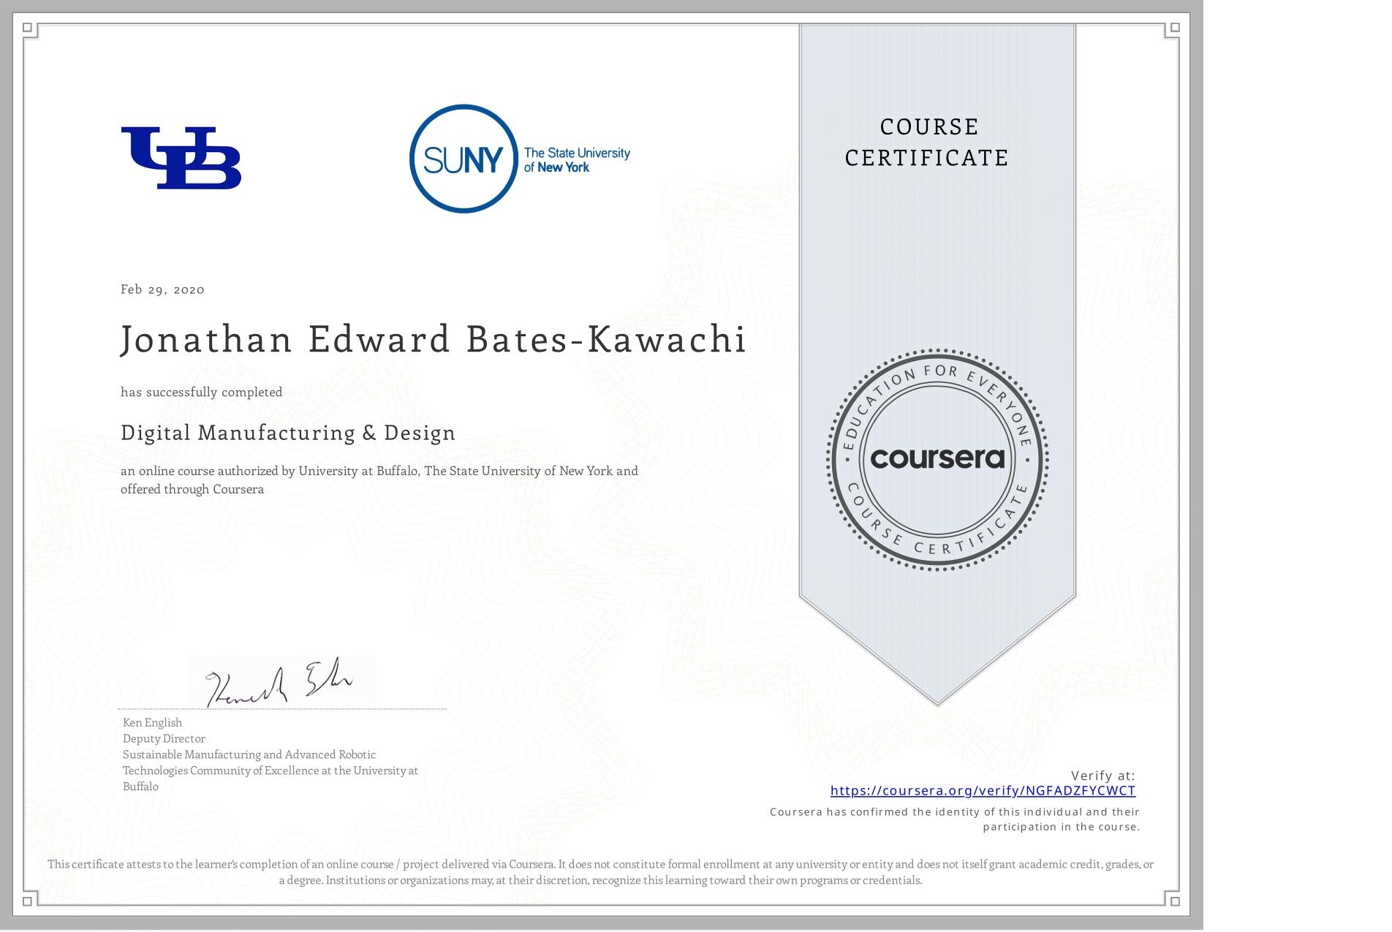Viewport: 1392px width, 932px height.
Task: Click 'Technologies Community of Excellence' line
Action: coord(271,770)
